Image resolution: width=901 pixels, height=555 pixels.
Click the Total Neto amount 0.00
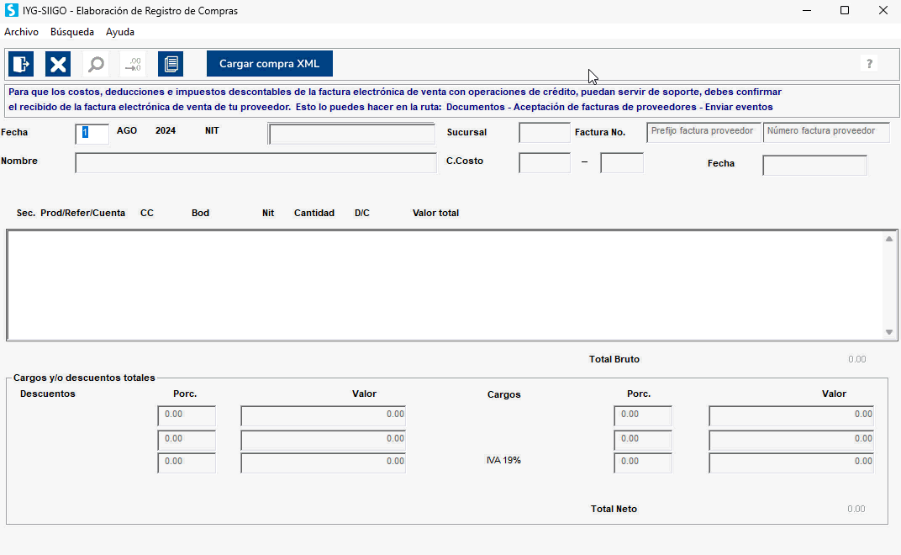coord(856,509)
